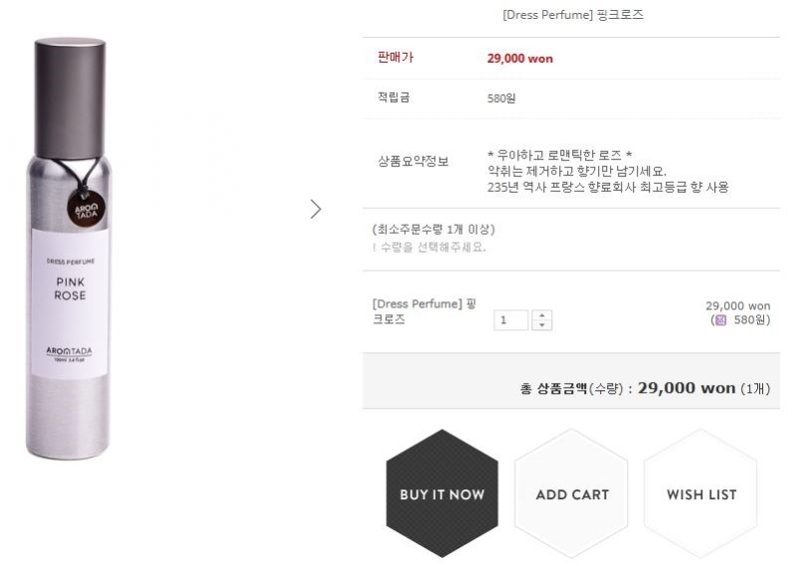The image size is (796, 566).
Task: Click the purple reward points icon
Action: pyautogui.click(x=719, y=320)
